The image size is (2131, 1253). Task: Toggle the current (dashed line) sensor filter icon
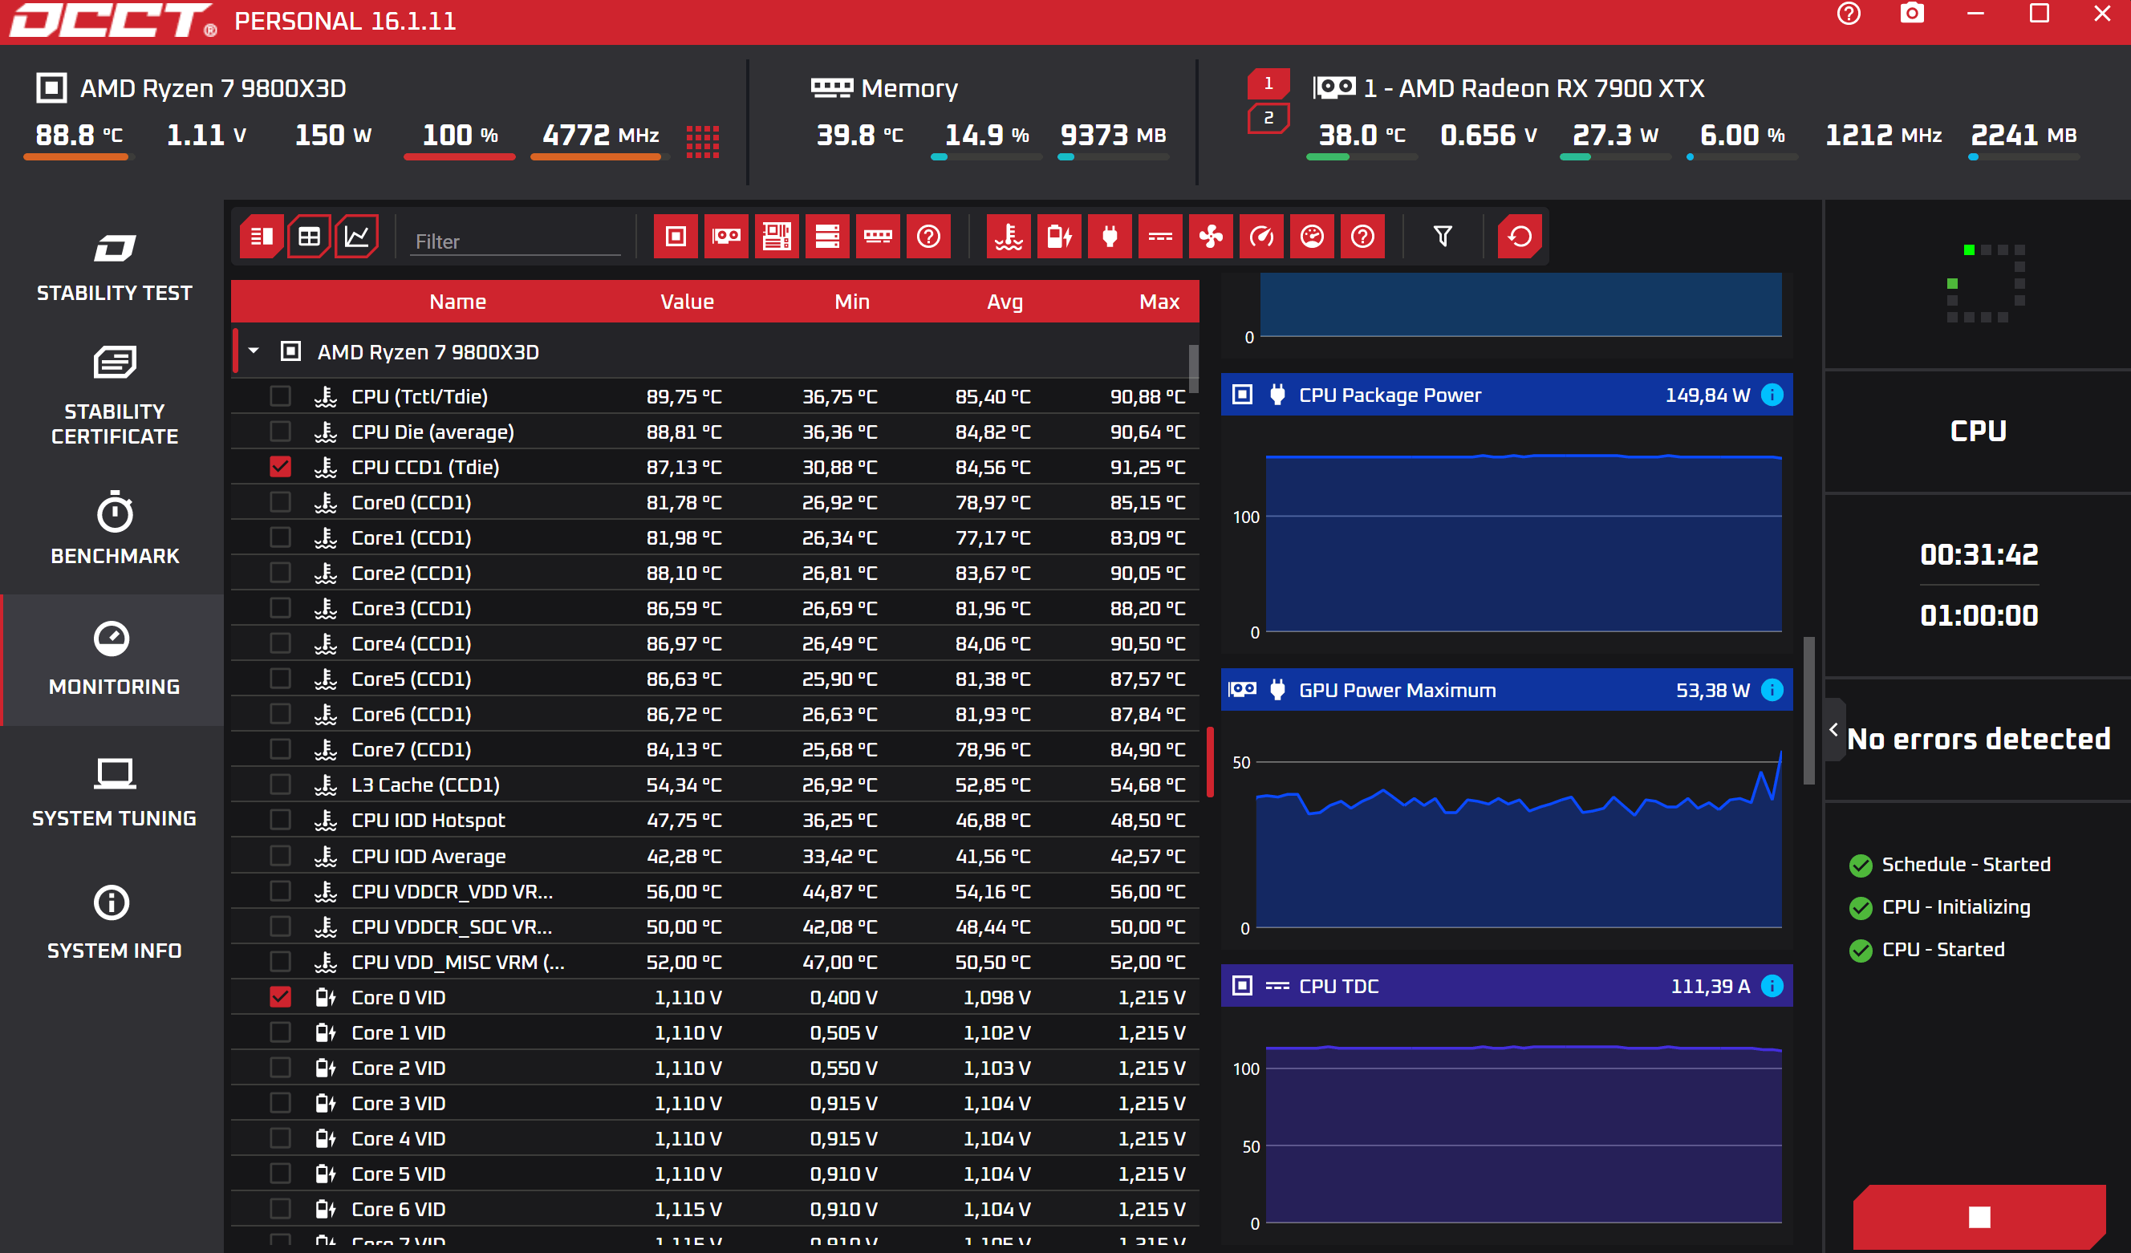coord(1160,237)
